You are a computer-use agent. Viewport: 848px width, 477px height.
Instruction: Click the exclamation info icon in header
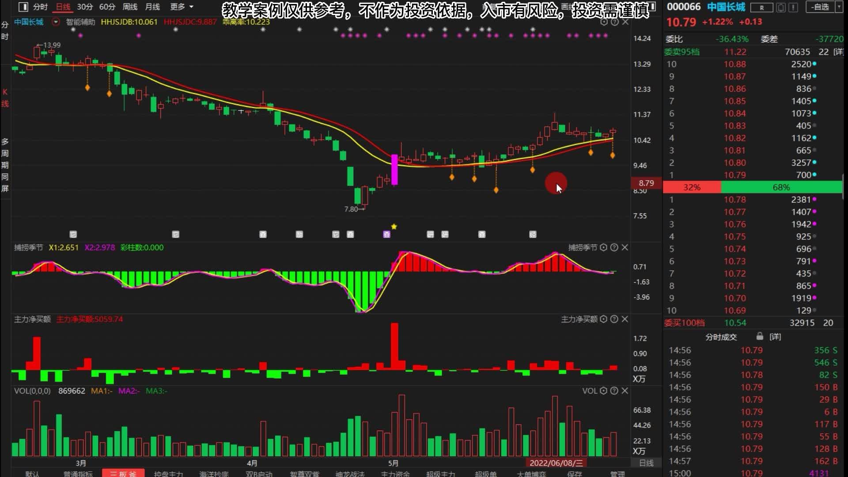tap(793, 8)
